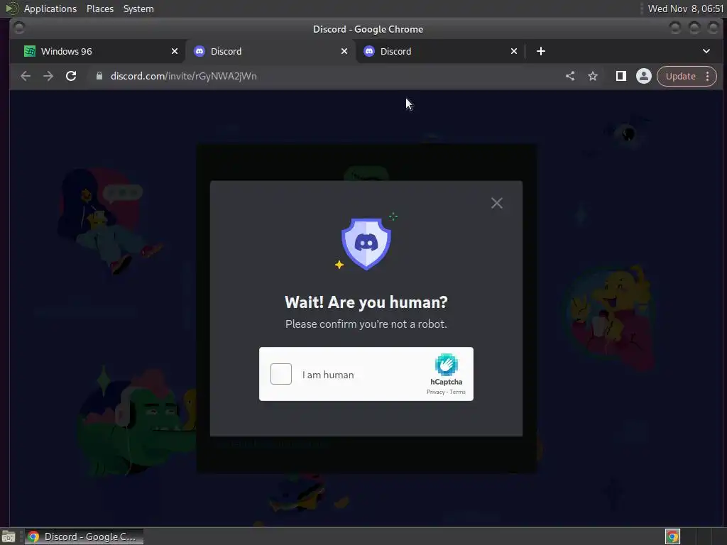This screenshot has height=545, width=727.
Task: Select the active Discord invite tab
Action: pyautogui.click(x=270, y=51)
